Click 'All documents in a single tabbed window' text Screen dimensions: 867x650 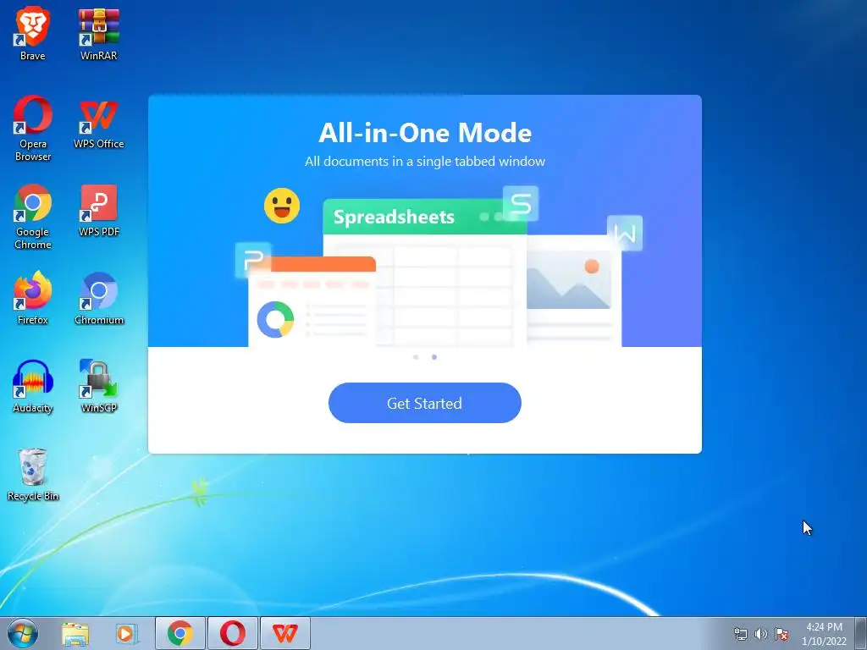click(x=425, y=162)
